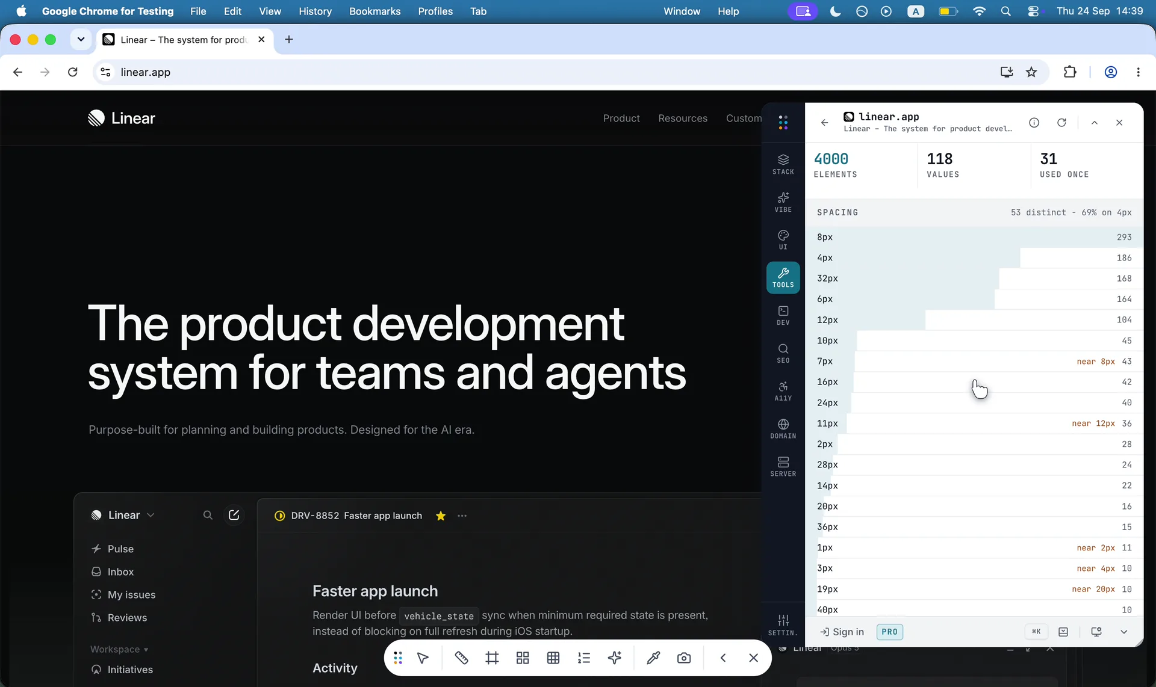1156x687 pixels.
Task: Open the Resources nav link on Linear
Action: click(683, 119)
